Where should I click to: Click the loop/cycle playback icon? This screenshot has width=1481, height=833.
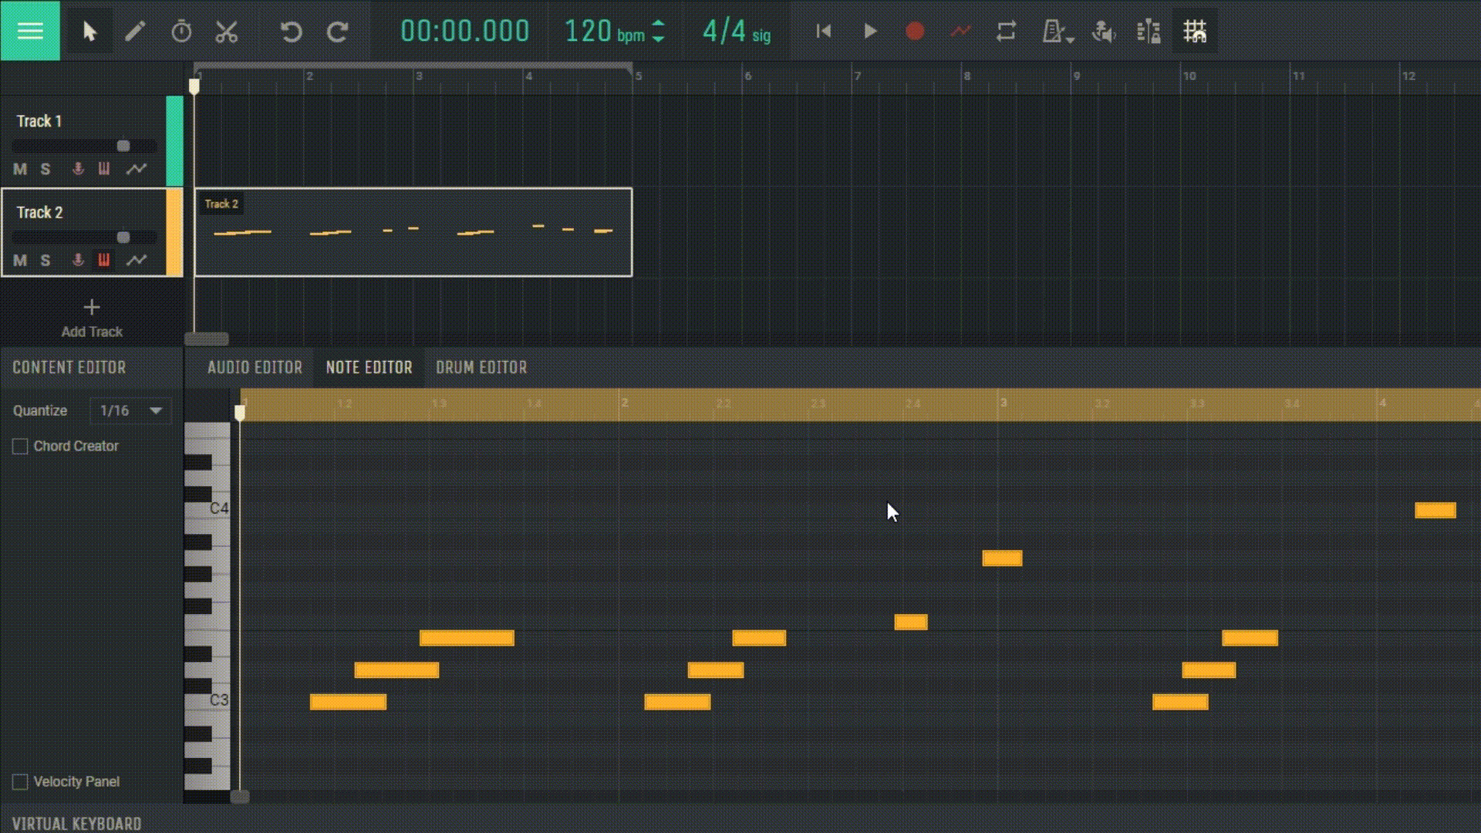1006,32
